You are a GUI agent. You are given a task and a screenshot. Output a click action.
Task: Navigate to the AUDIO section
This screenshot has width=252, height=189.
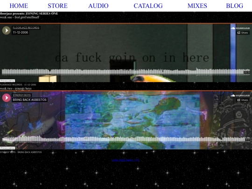98,6
